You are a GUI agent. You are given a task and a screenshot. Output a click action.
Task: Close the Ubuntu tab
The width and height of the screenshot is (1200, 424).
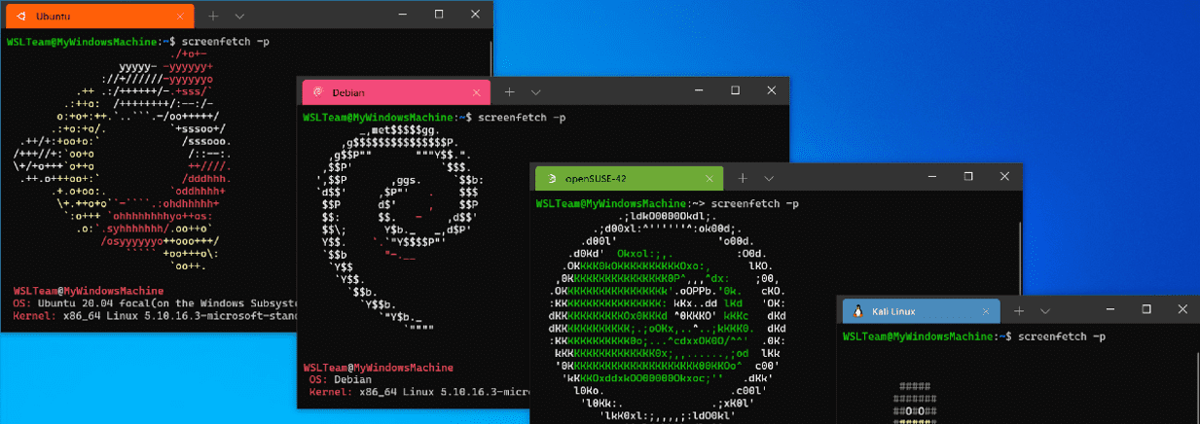click(x=180, y=17)
